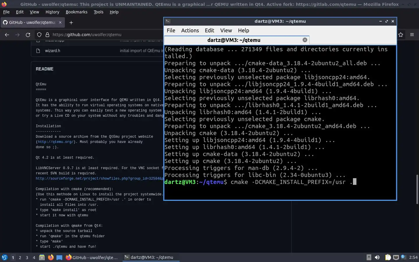Click 'Compilation with qmake from Qt4:' text
419x262 pixels.
coord(69,226)
